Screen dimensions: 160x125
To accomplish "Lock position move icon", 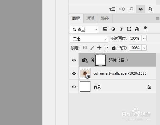I will click(x=99, y=48).
